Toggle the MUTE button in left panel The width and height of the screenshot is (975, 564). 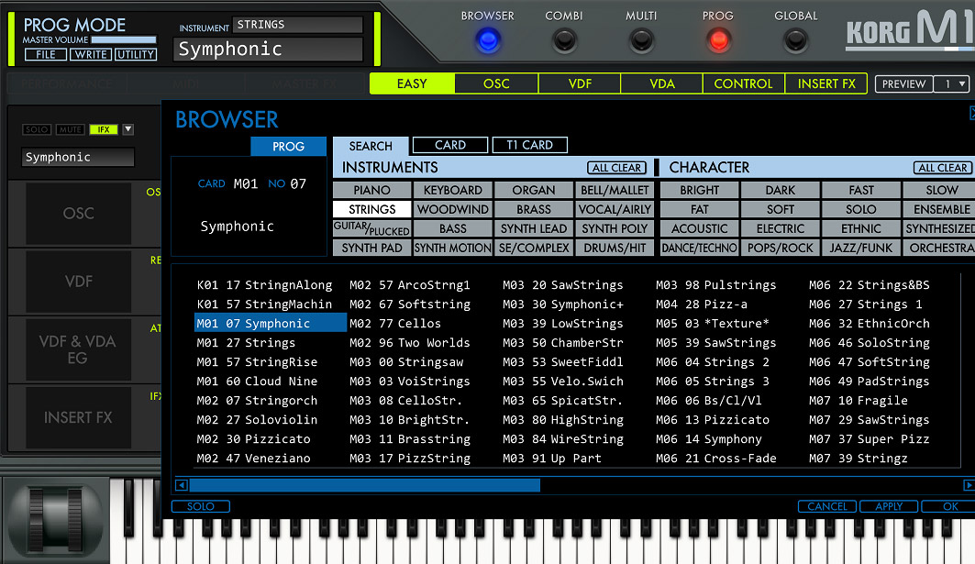coord(70,129)
